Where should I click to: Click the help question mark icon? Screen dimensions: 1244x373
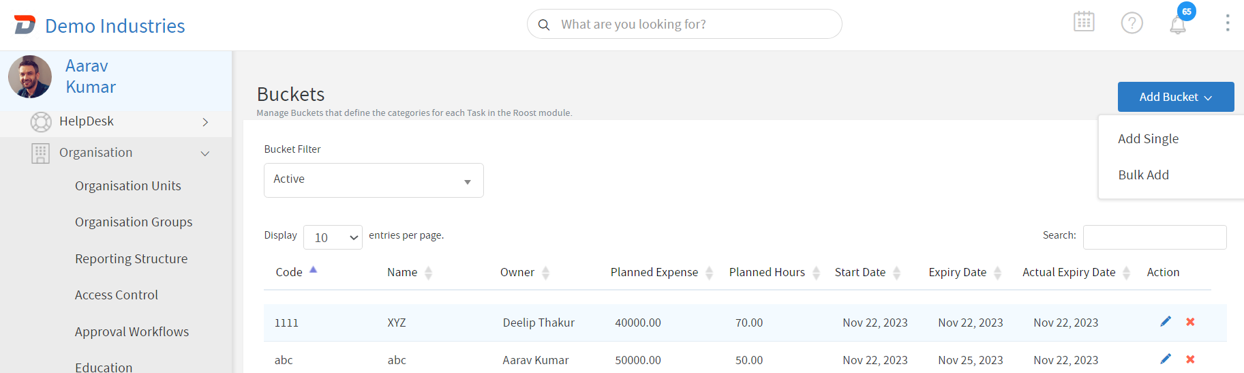(x=1132, y=23)
